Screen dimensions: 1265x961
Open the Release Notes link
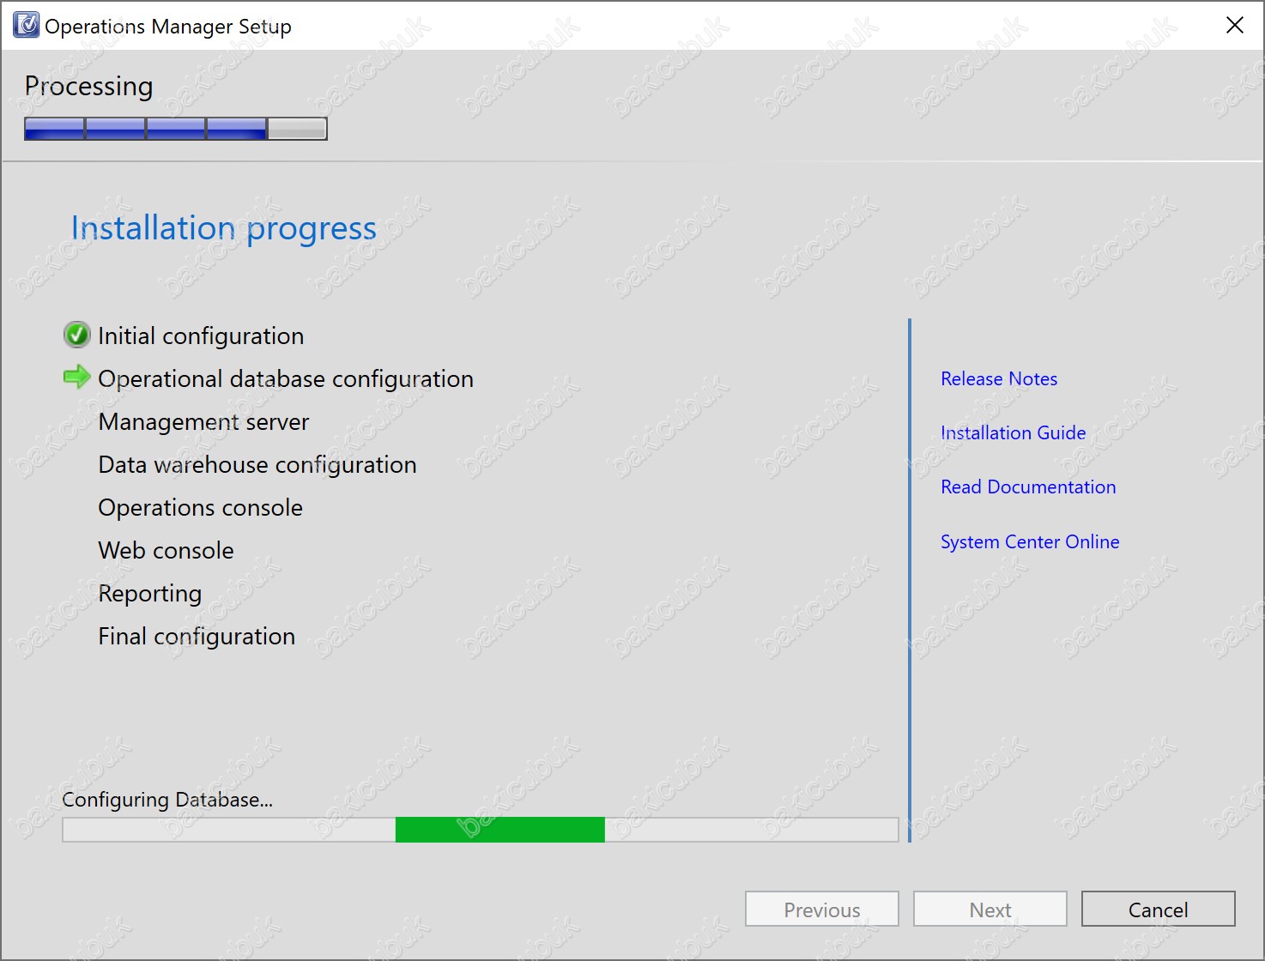coord(999,378)
